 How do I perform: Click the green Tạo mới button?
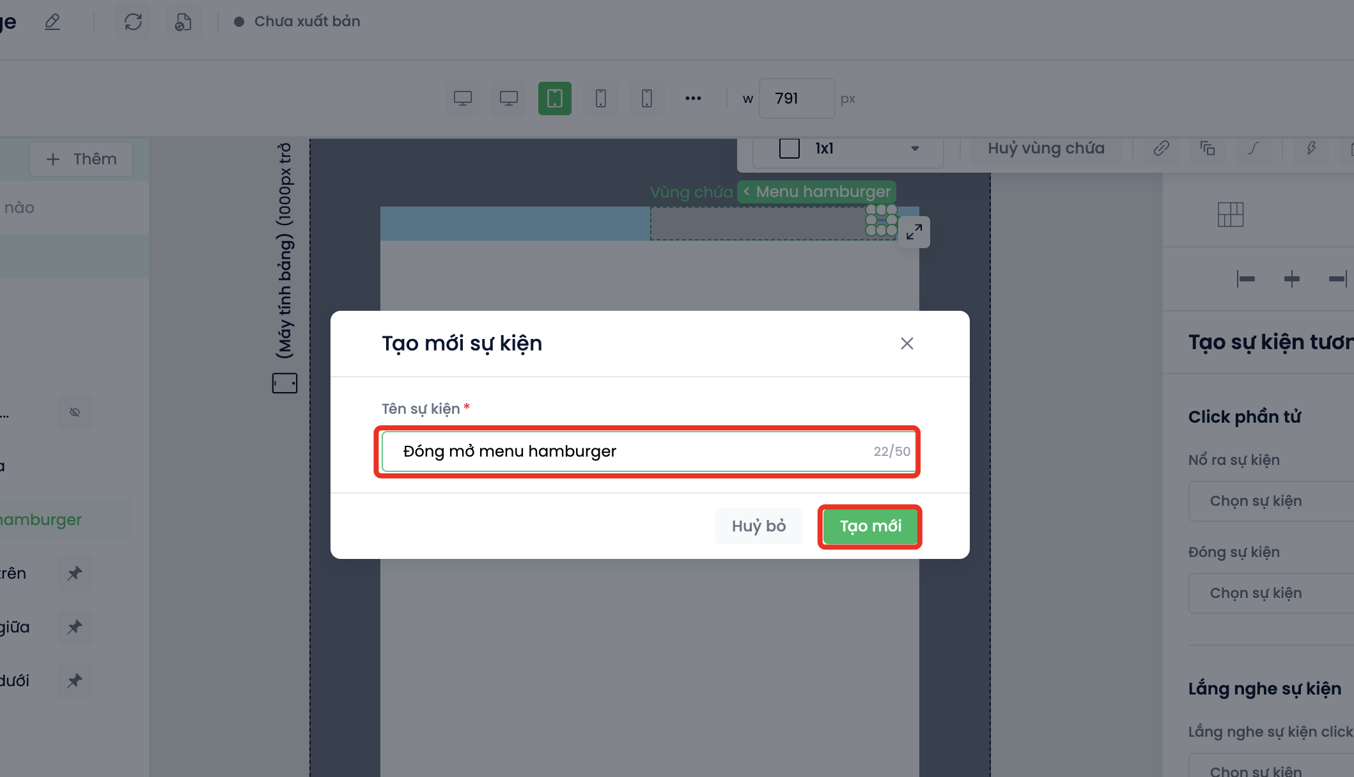869,526
